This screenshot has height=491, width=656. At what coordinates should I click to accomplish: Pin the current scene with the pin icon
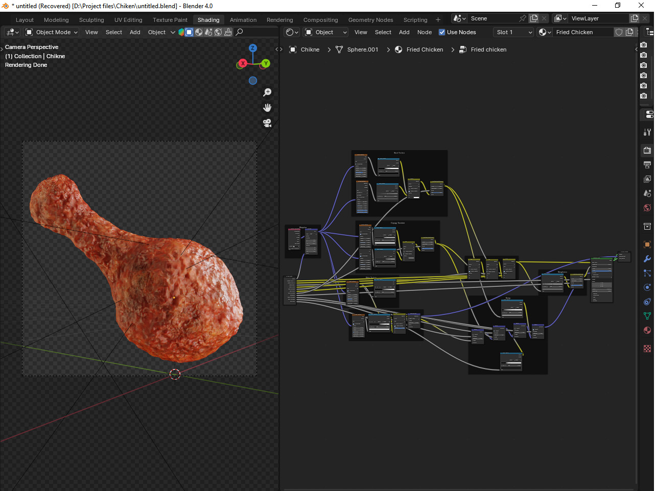(x=522, y=18)
